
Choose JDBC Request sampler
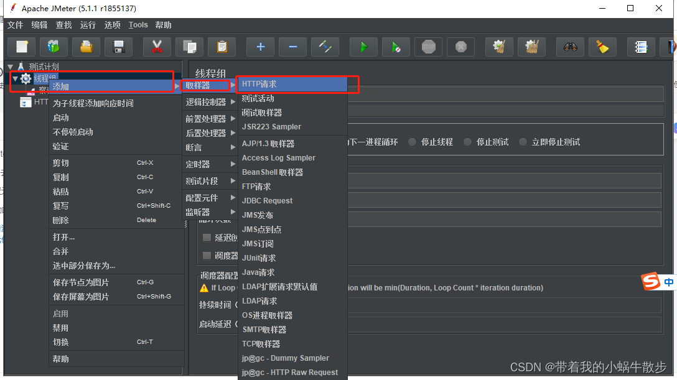pyautogui.click(x=292, y=200)
